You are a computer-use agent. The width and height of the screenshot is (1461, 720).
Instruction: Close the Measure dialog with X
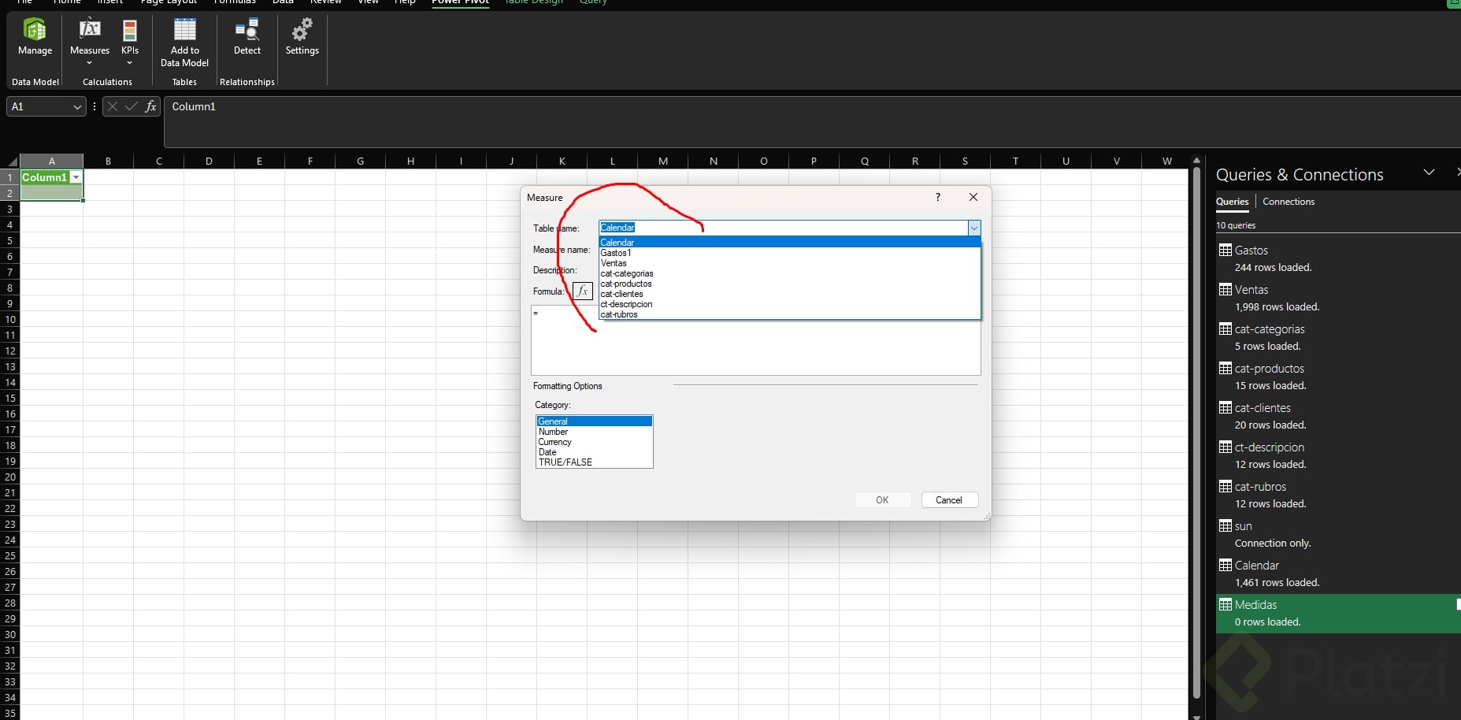coord(973,197)
